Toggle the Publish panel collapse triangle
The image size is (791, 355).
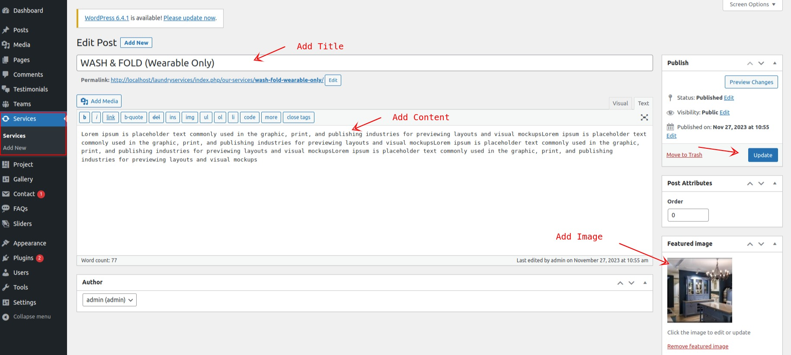pyautogui.click(x=775, y=63)
